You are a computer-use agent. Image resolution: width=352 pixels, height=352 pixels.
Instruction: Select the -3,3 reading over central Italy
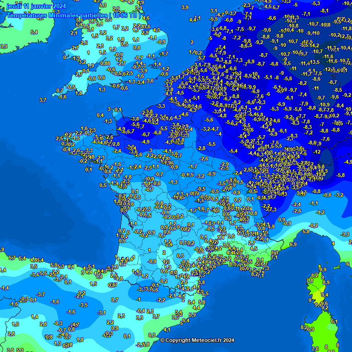point(345,235)
